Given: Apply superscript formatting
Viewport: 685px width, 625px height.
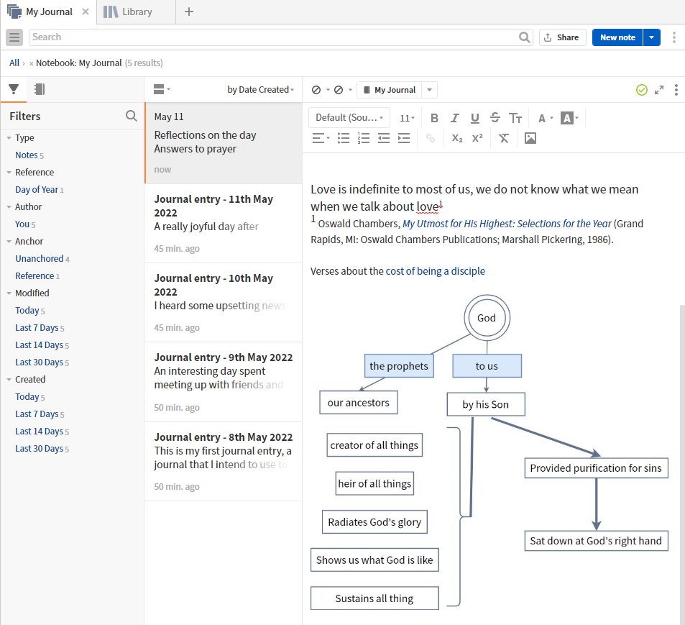Looking at the screenshot, I should (x=477, y=139).
